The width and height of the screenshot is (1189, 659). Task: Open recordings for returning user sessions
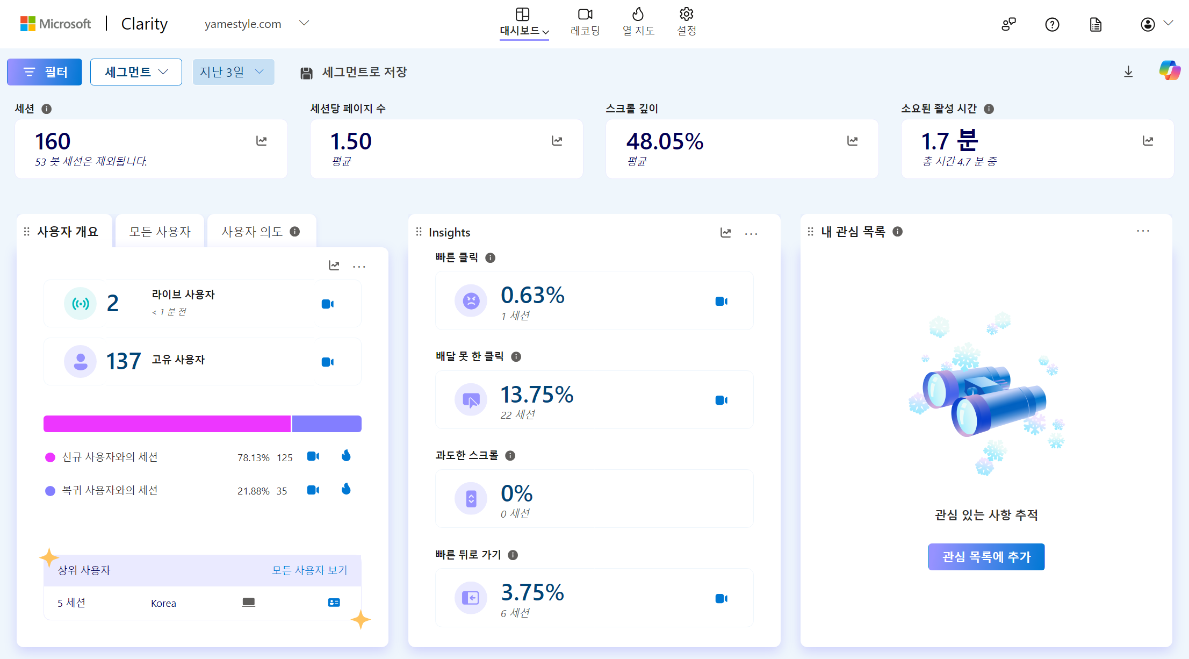tap(313, 490)
